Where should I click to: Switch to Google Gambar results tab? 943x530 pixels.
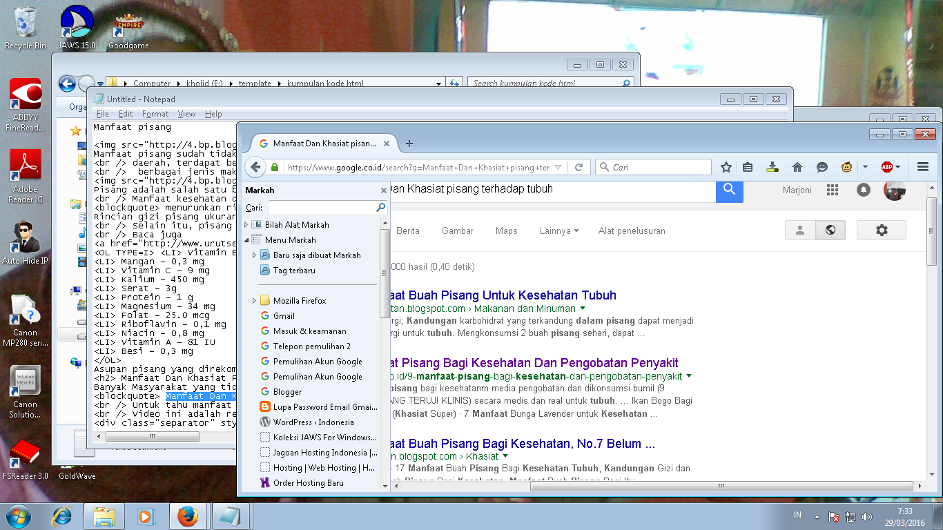point(458,230)
